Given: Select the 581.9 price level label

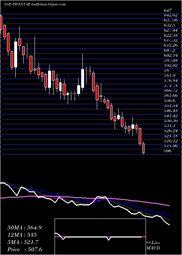Looking at the screenshot, I should point(169,76).
